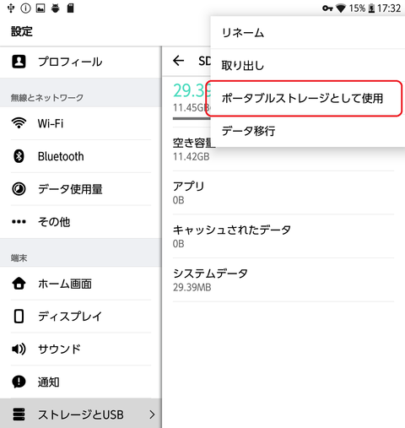Viewport: 405px width, 428px height.
Task: Tap the storage usage progress bar
Action: click(192, 118)
